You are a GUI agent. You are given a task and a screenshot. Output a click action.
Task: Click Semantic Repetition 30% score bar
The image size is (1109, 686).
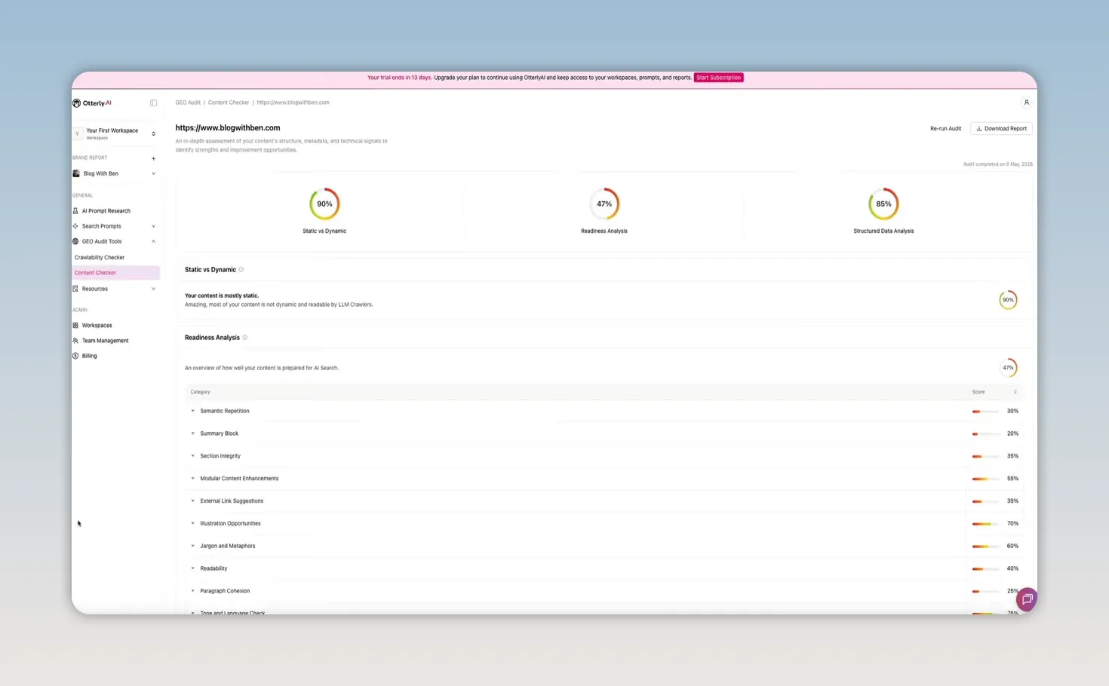(985, 412)
